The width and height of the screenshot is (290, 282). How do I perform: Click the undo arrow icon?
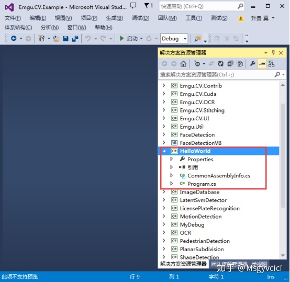point(88,38)
